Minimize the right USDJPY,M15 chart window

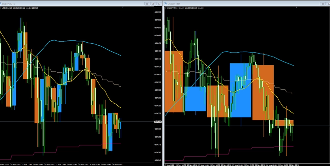[x=323, y=4]
